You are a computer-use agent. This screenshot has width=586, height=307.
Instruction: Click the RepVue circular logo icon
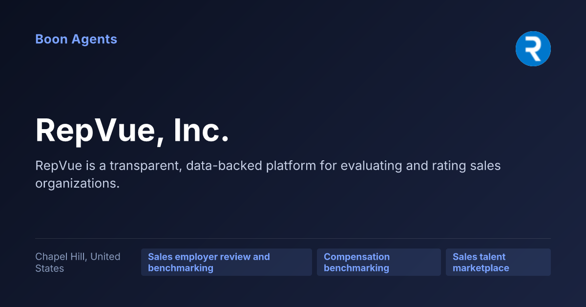[x=533, y=49]
